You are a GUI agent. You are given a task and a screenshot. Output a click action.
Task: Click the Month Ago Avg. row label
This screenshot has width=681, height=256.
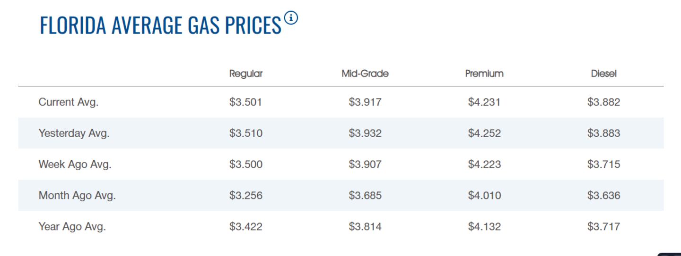pos(77,196)
